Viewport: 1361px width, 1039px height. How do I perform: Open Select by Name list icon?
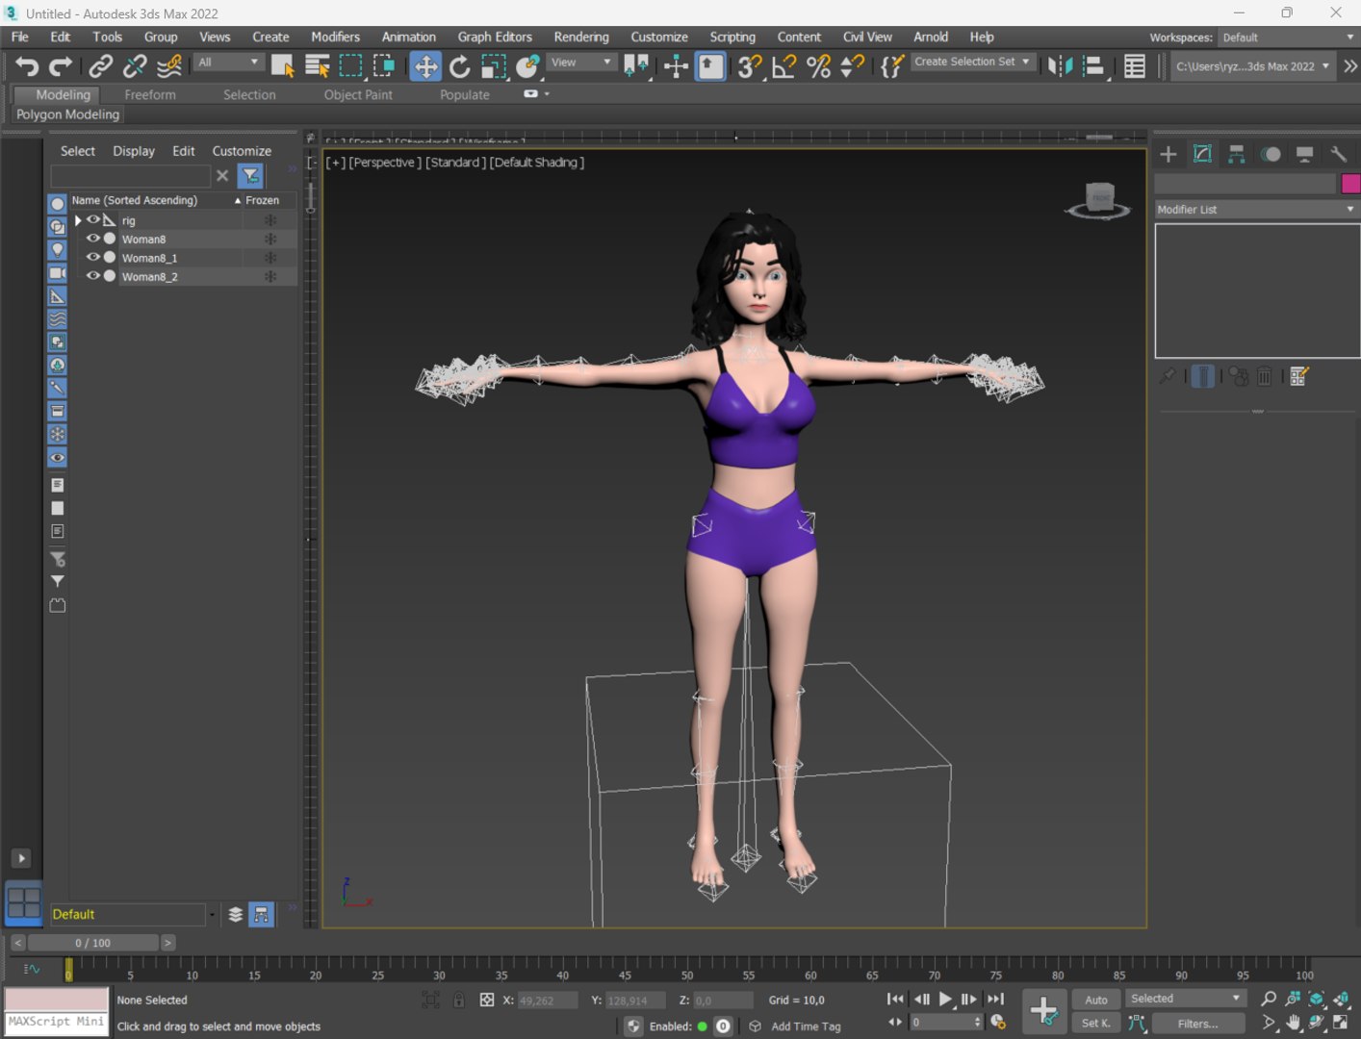[x=317, y=65]
